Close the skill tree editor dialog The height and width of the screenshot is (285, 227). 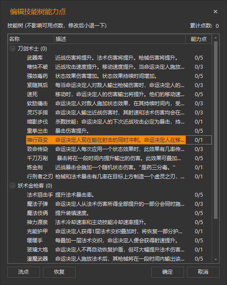215,12
